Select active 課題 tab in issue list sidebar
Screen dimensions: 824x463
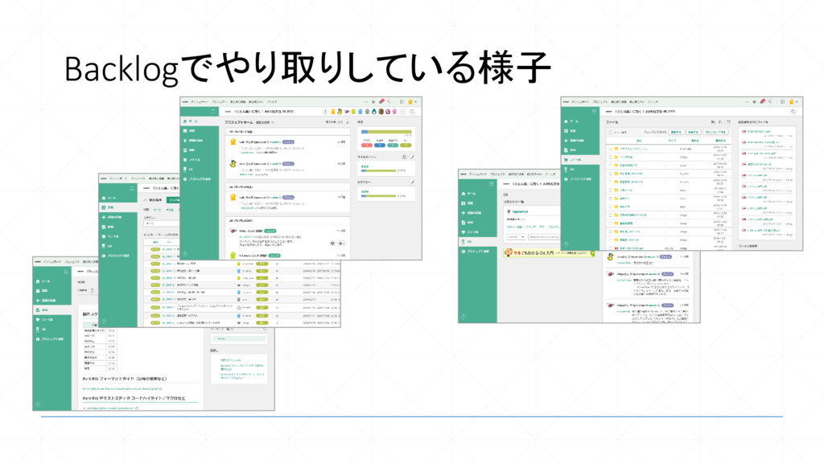[117, 208]
